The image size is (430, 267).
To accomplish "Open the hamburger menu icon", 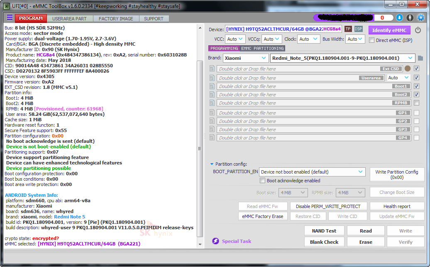I will click(10, 17).
